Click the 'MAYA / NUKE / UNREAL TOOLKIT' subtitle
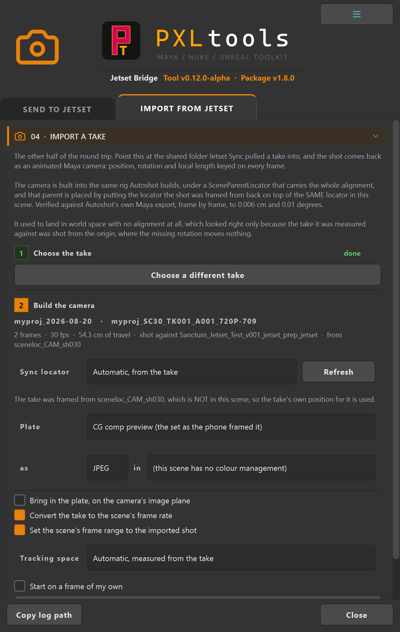The width and height of the screenshot is (400, 632). [222, 57]
